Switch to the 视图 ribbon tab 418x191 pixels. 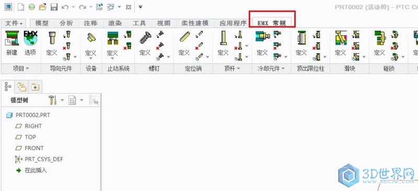[164, 23]
